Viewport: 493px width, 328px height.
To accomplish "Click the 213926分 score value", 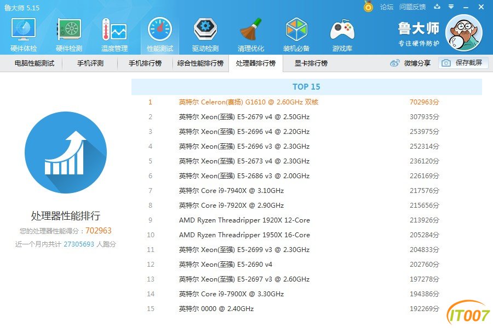I will pyautogui.click(x=424, y=220).
